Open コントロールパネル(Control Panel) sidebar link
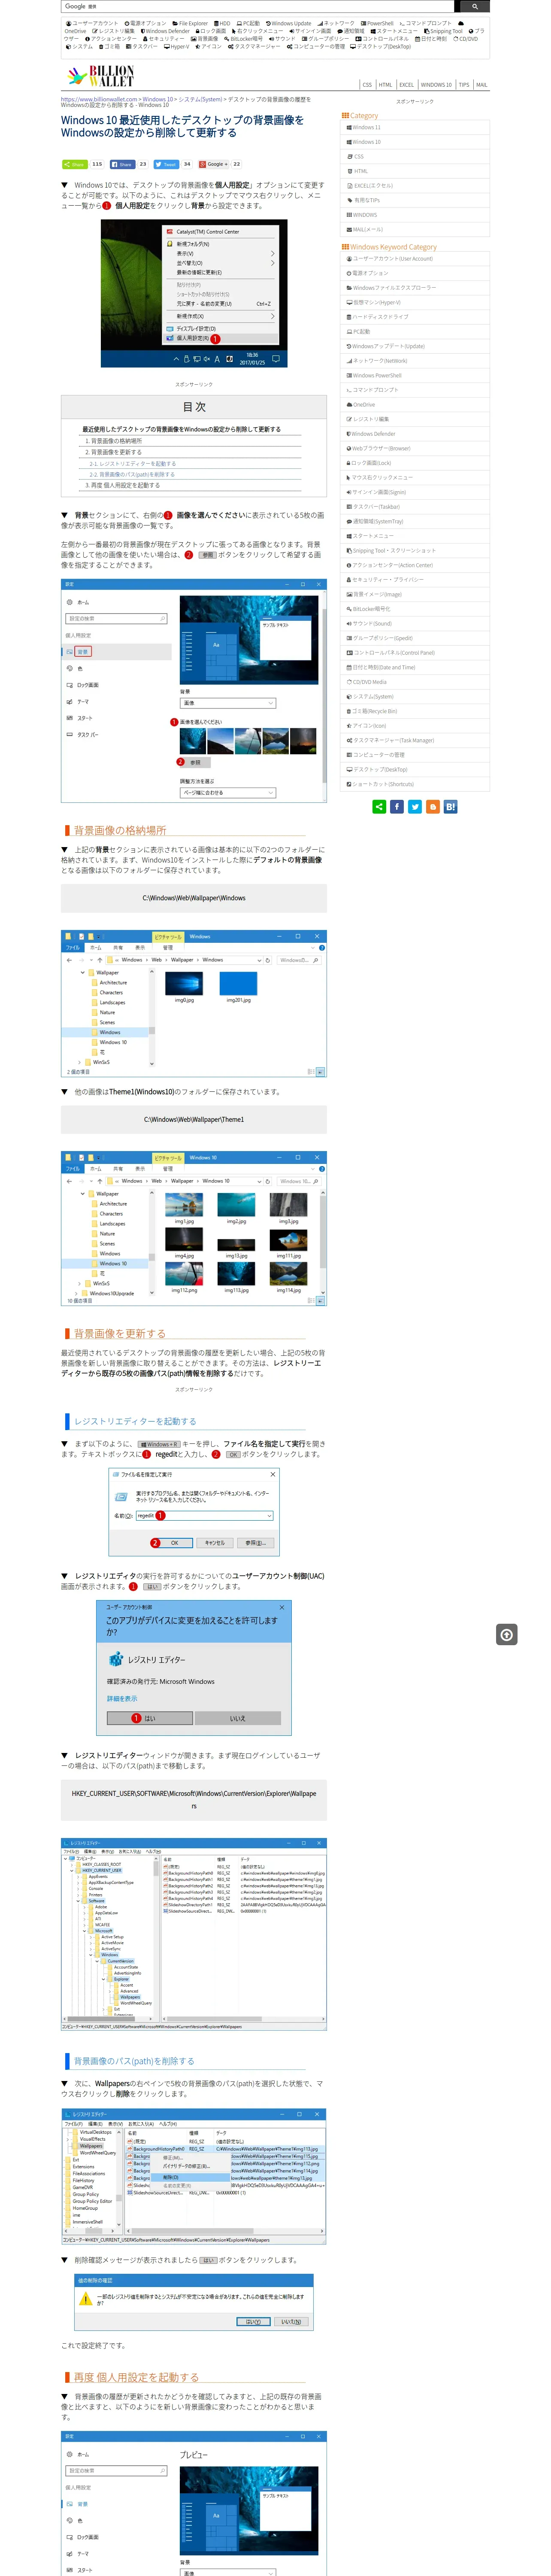The width and height of the screenshot is (551, 2576). coord(394,652)
